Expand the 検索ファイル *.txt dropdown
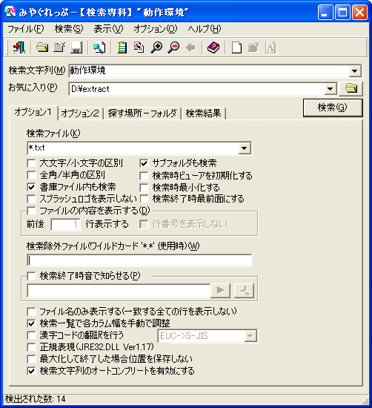 pyautogui.click(x=245, y=148)
